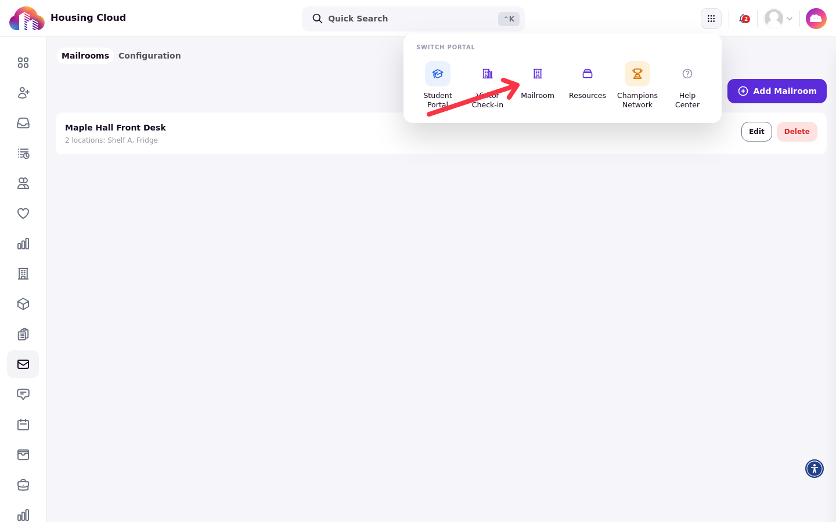Switch to Student Portal
The image size is (836, 522).
pyautogui.click(x=438, y=85)
